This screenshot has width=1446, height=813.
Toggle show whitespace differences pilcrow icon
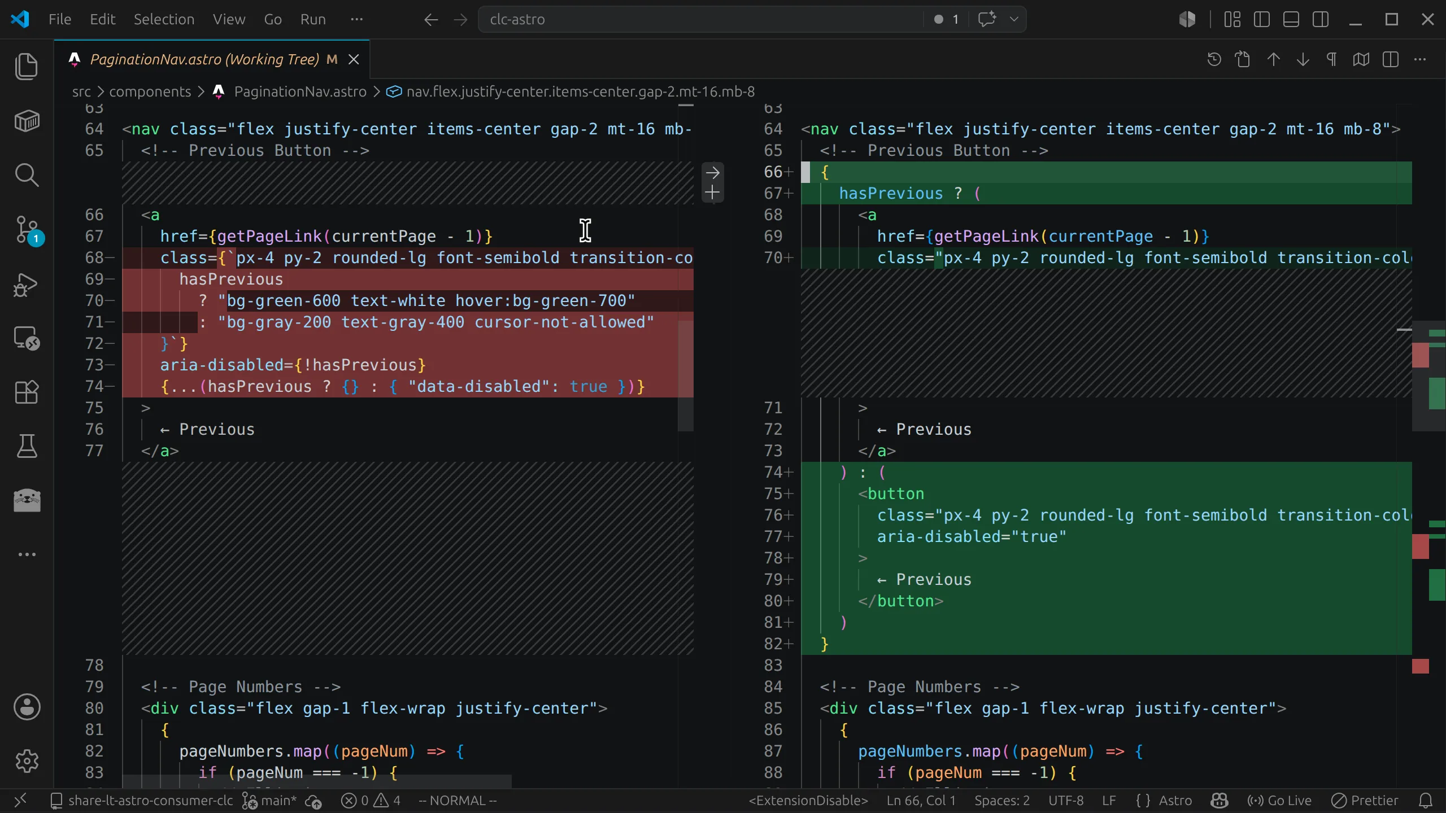pos(1332,59)
